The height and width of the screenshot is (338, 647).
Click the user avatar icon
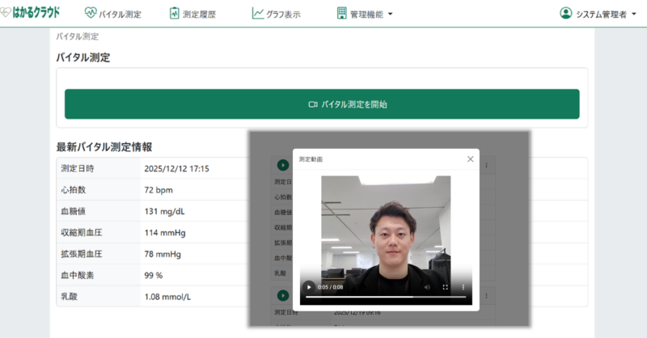coord(565,14)
